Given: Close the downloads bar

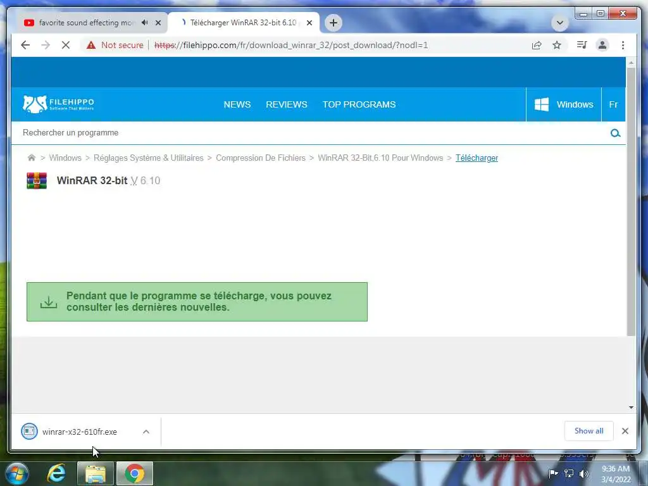Looking at the screenshot, I should coord(625,431).
